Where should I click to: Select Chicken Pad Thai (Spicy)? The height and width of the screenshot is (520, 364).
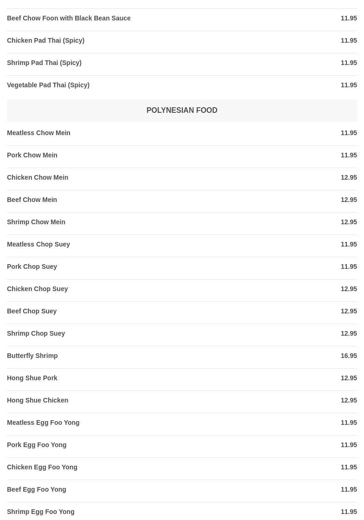point(45,40)
